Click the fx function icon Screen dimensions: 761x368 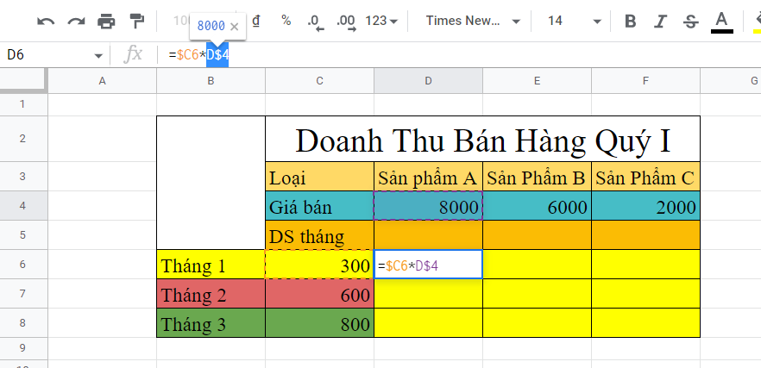coord(133,55)
